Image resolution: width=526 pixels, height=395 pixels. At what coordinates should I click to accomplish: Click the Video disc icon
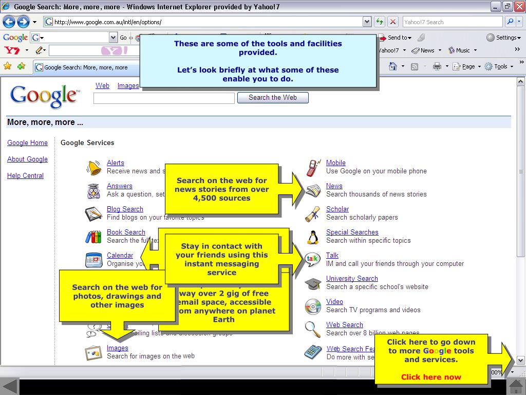[x=313, y=307]
